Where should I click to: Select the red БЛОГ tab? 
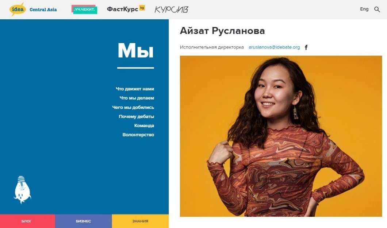click(27, 221)
